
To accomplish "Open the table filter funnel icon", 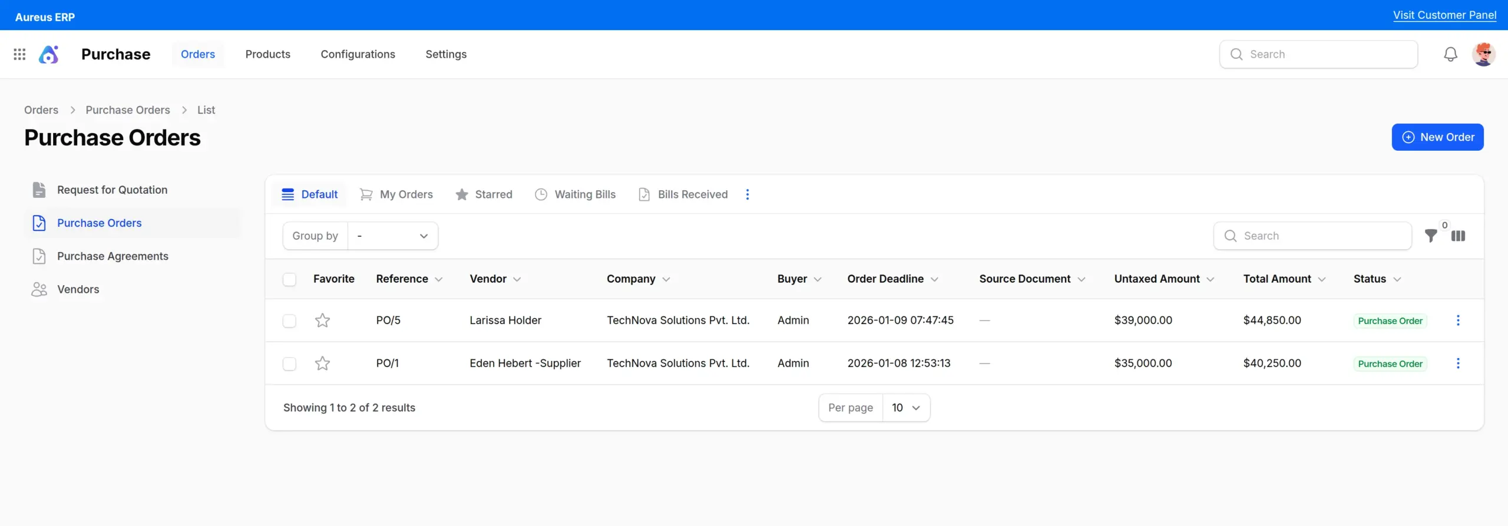I will pos(1431,236).
